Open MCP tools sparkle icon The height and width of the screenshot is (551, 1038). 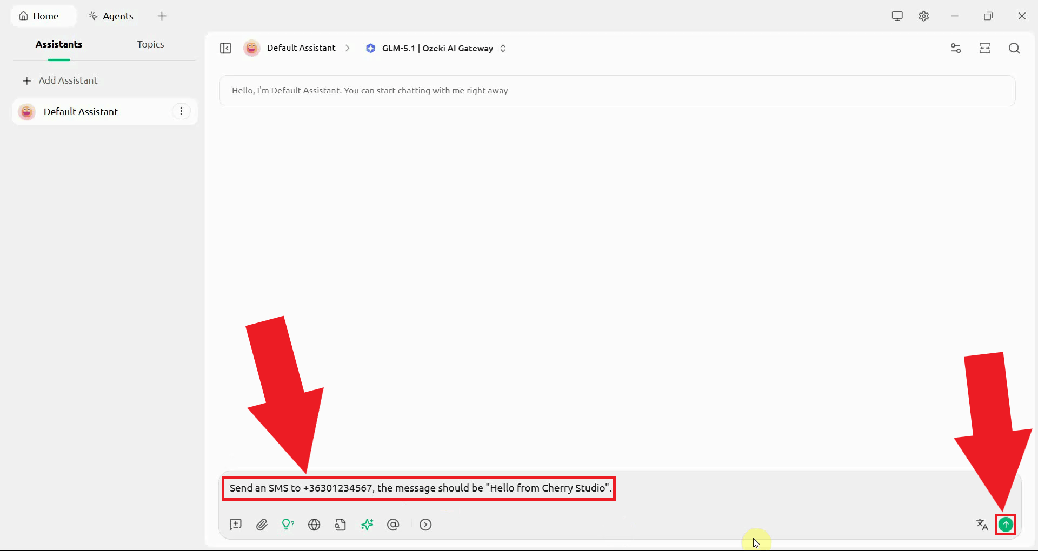367,525
